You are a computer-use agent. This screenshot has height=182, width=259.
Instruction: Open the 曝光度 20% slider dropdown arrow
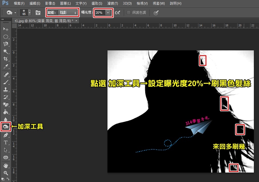108,13
